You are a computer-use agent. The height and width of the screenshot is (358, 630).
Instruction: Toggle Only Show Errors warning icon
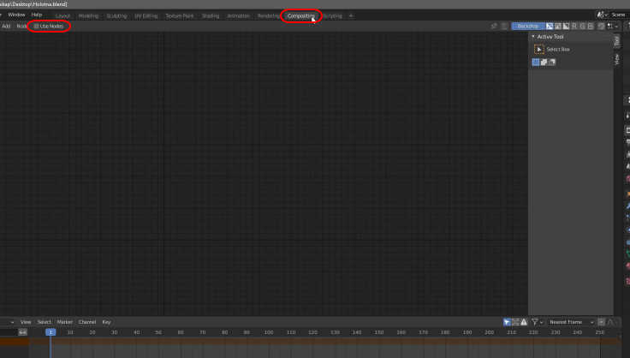pos(524,322)
